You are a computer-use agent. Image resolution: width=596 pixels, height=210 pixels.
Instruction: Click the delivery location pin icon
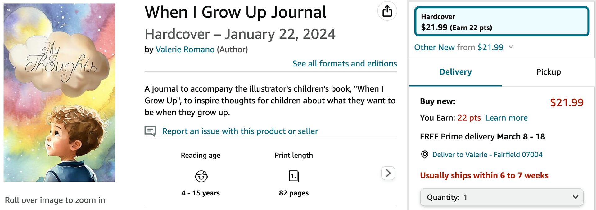(x=425, y=155)
